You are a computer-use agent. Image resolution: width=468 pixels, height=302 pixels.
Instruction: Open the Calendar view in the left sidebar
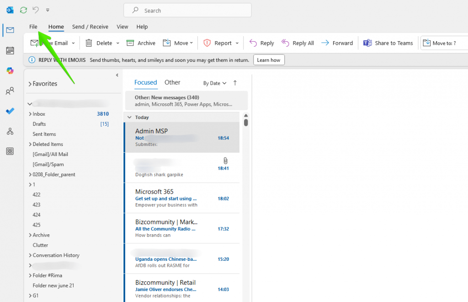(10, 50)
